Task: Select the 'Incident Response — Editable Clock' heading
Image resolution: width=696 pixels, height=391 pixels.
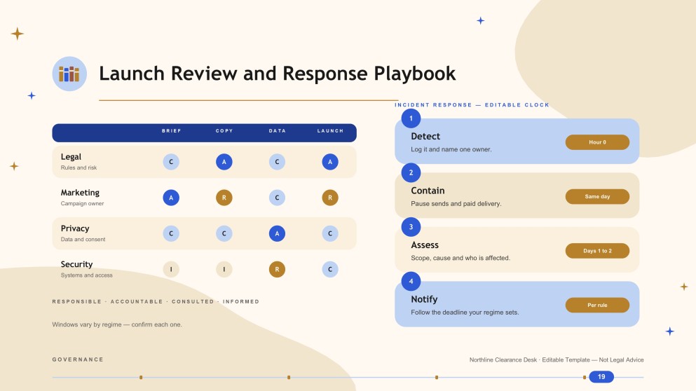Action: coord(472,105)
